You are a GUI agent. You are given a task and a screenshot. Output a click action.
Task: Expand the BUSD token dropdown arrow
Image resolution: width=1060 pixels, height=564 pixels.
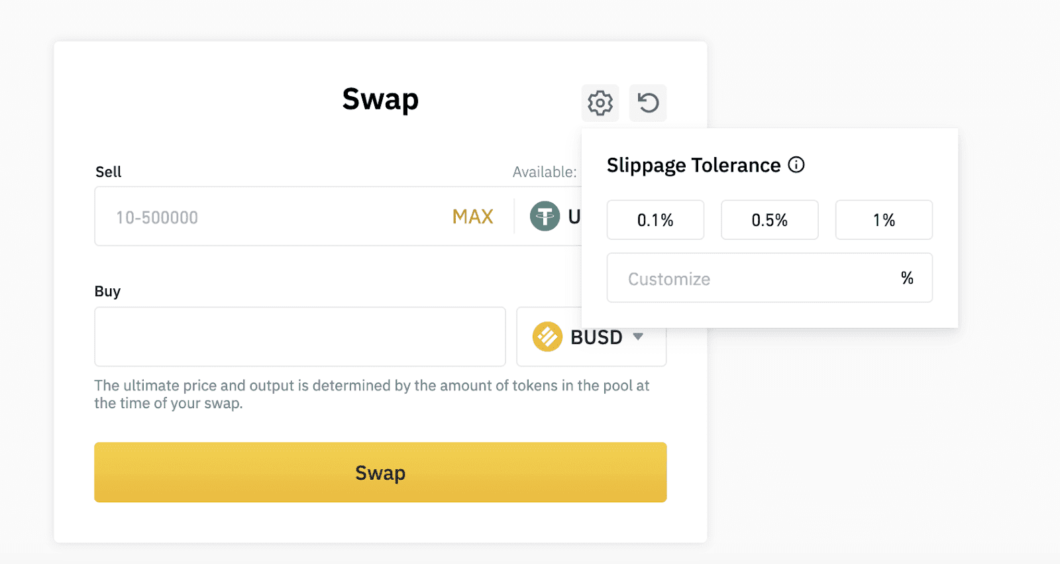pyautogui.click(x=638, y=337)
